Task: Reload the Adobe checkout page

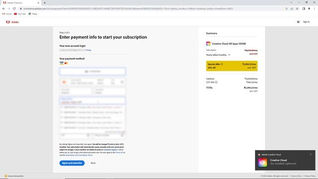Action: click(x=14, y=9)
